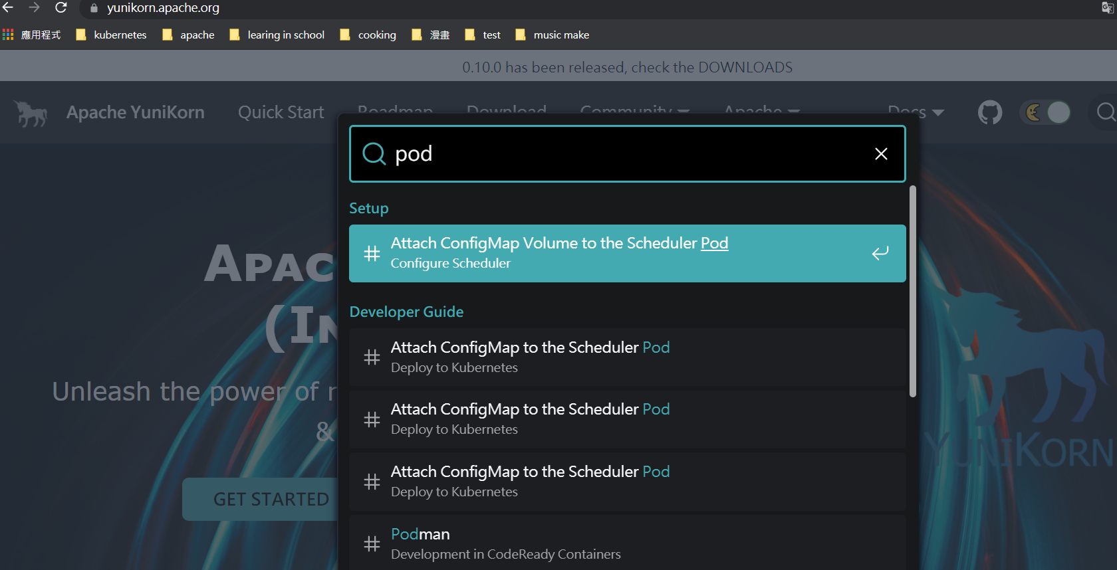Open the 漫畫 bookmark folder
The image size is (1117, 570).
coord(430,35)
